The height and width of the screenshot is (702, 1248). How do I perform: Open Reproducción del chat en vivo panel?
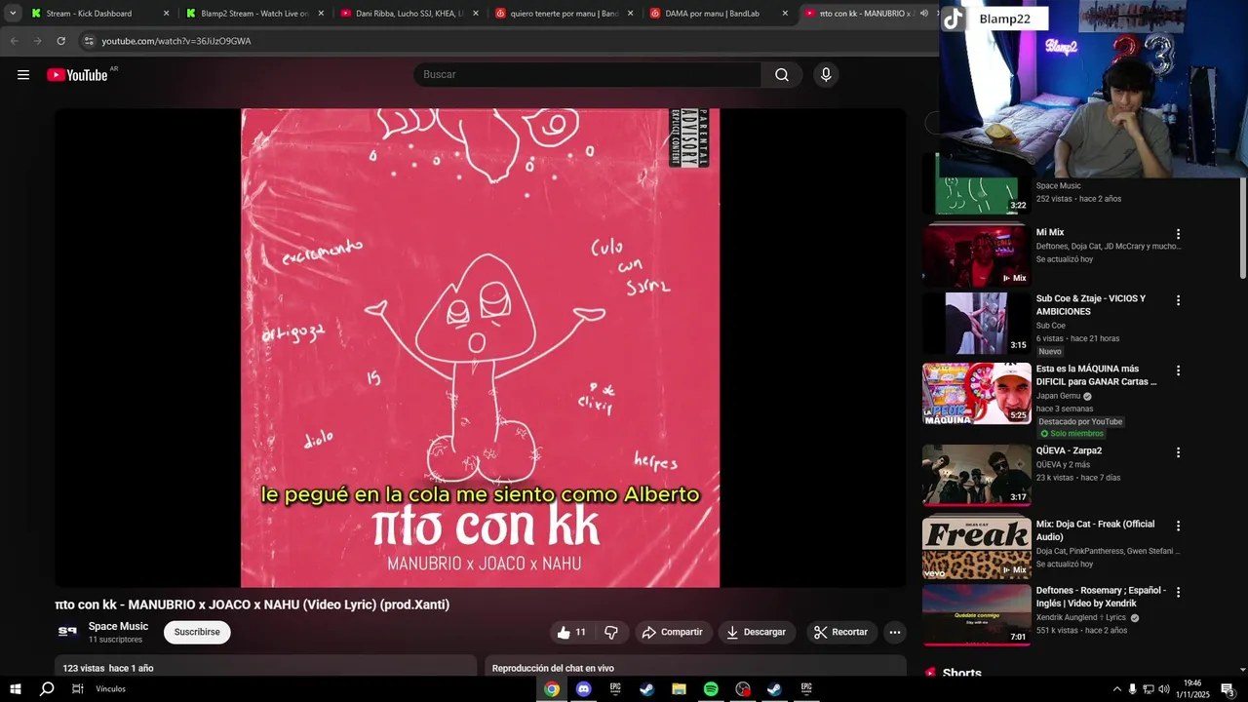pos(696,667)
